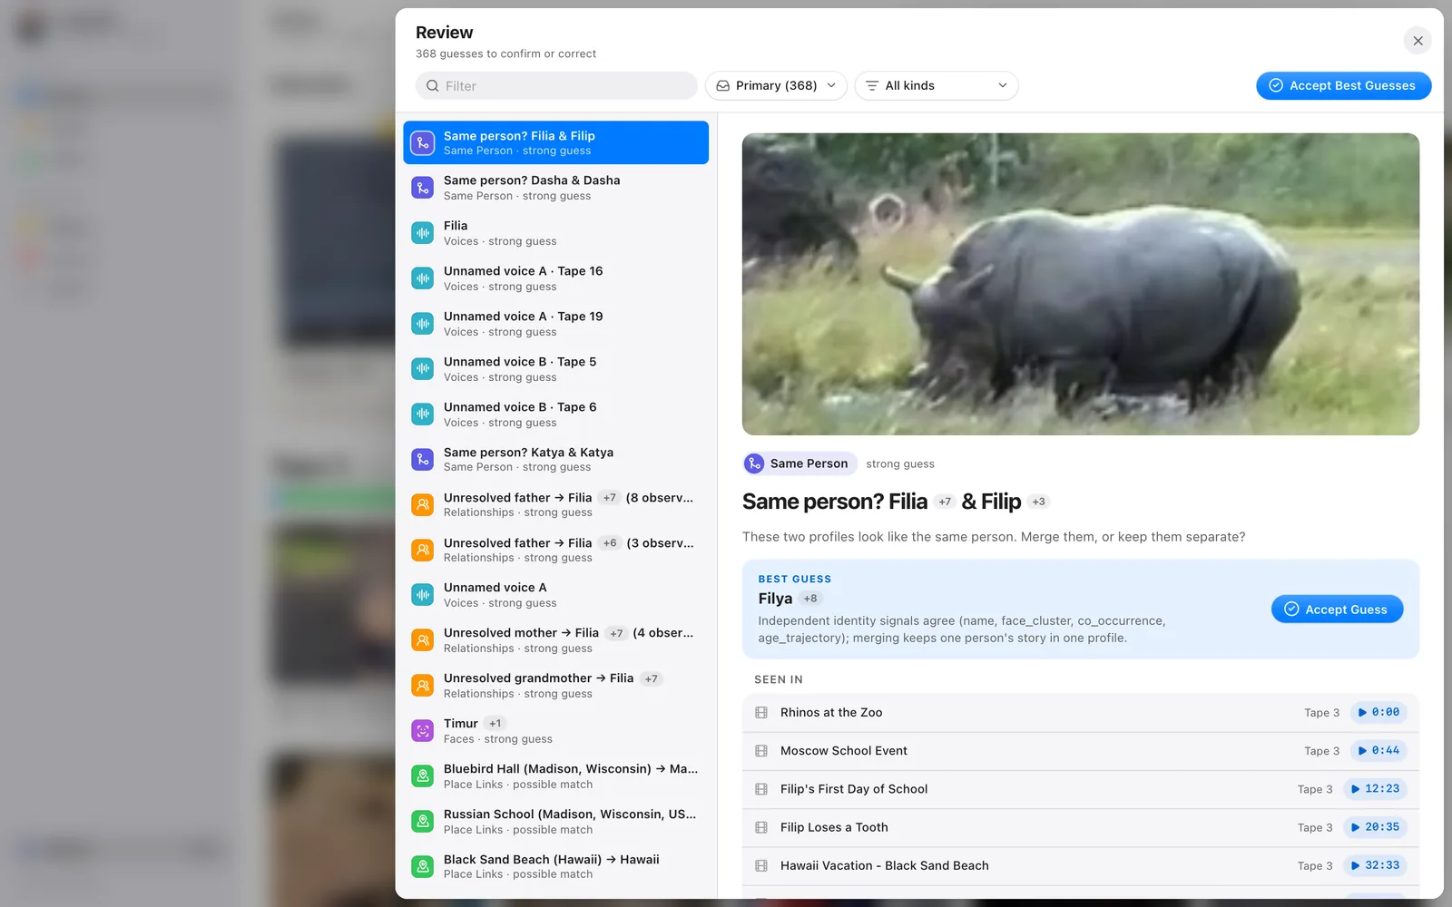1452x907 pixels.
Task: Select Same person? Katya & Katya item
Action: (556, 459)
